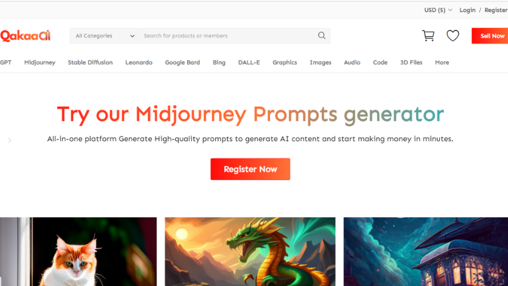Open the green dragon image thumbnail
Image resolution: width=508 pixels, height=286 pixels.
coord(250,252)
